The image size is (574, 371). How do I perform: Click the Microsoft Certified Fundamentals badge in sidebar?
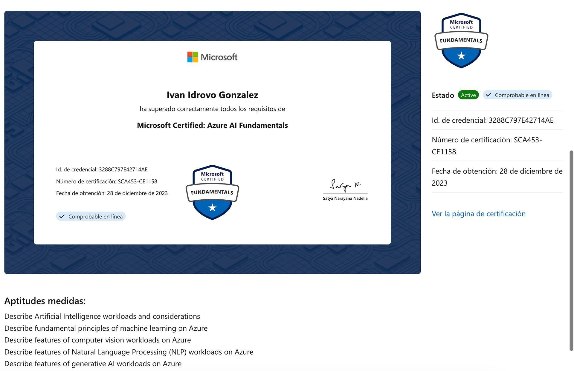tap(461, 40)
